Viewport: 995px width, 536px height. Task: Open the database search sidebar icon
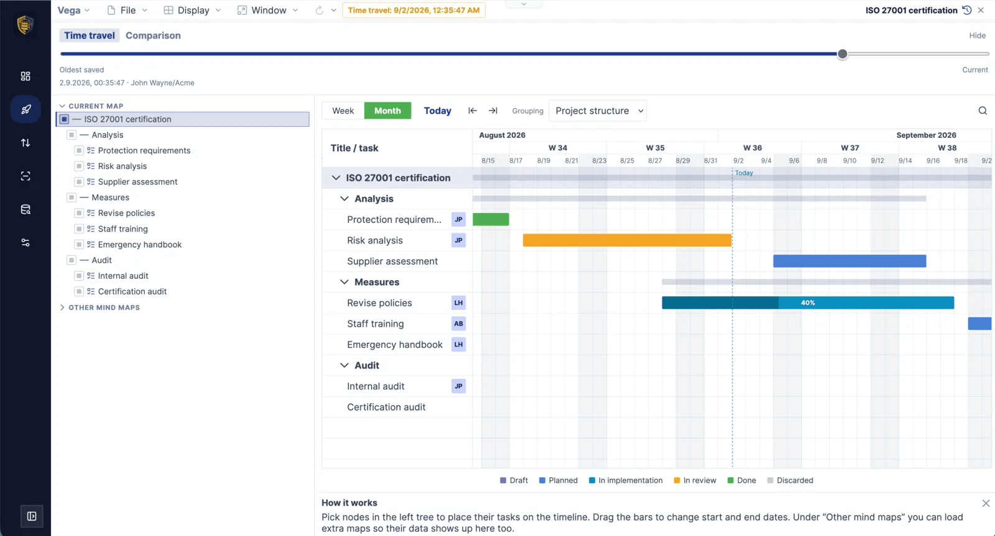click(25, 209)
